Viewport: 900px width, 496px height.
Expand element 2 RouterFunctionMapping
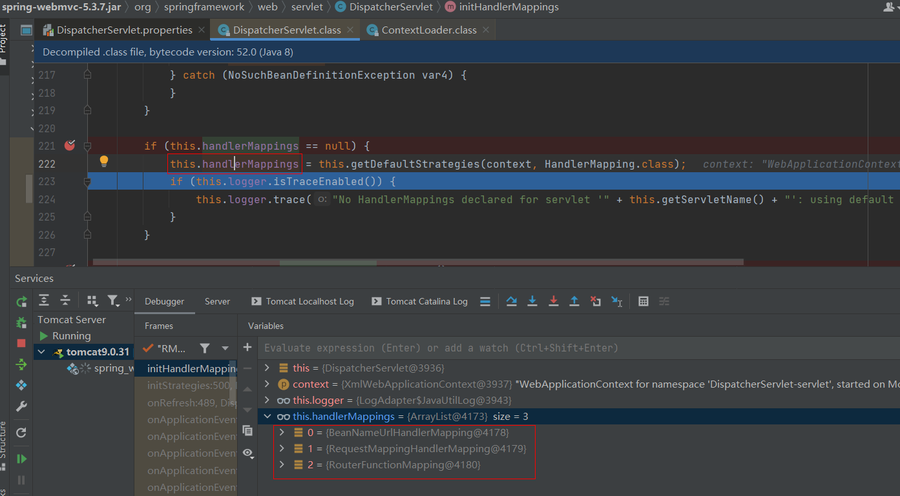[x=282, y=464]
